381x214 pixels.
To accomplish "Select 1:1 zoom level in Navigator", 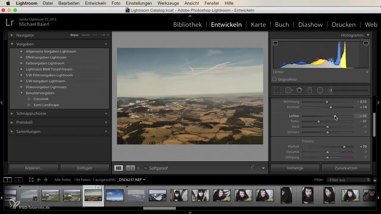I will (95, 35).
